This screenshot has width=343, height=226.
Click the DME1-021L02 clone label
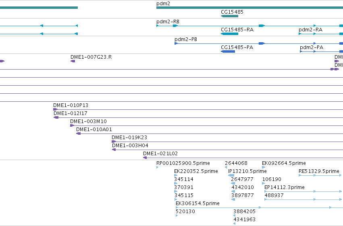(160, 154)
